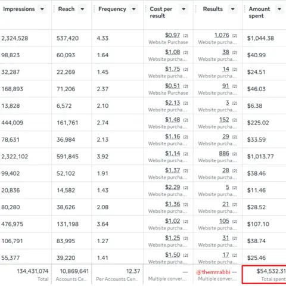Viewport: 286px width, 286px height.
Task: Open the Reach column dropdown arrow
Action: point(82,9)
